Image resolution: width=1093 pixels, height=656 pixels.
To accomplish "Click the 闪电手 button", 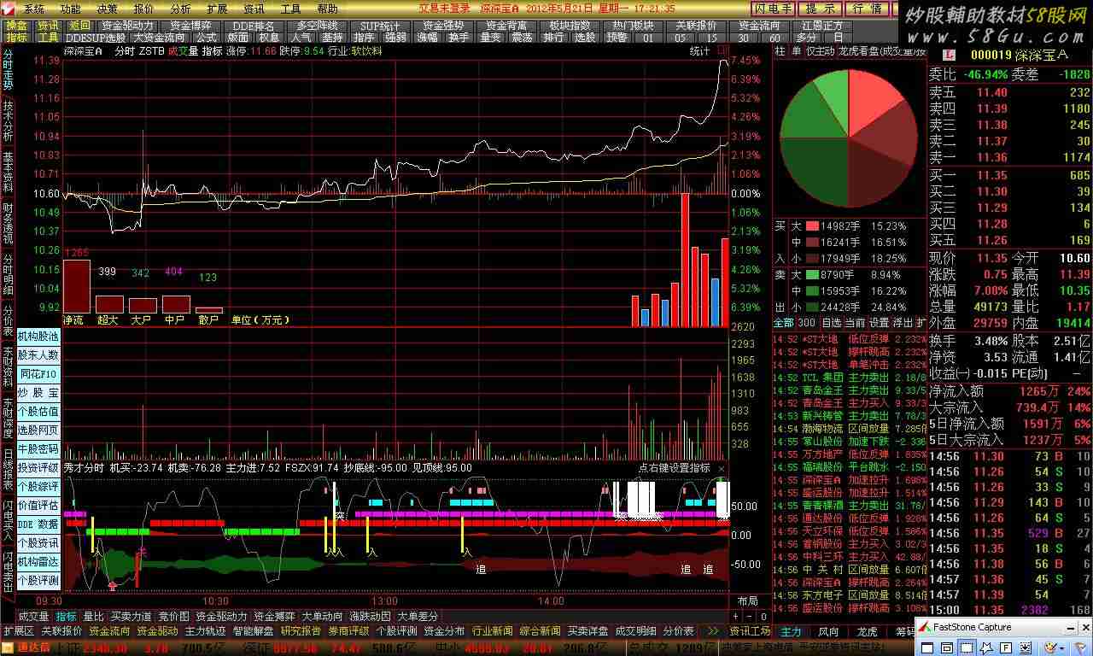I will [x=774, y=9].
